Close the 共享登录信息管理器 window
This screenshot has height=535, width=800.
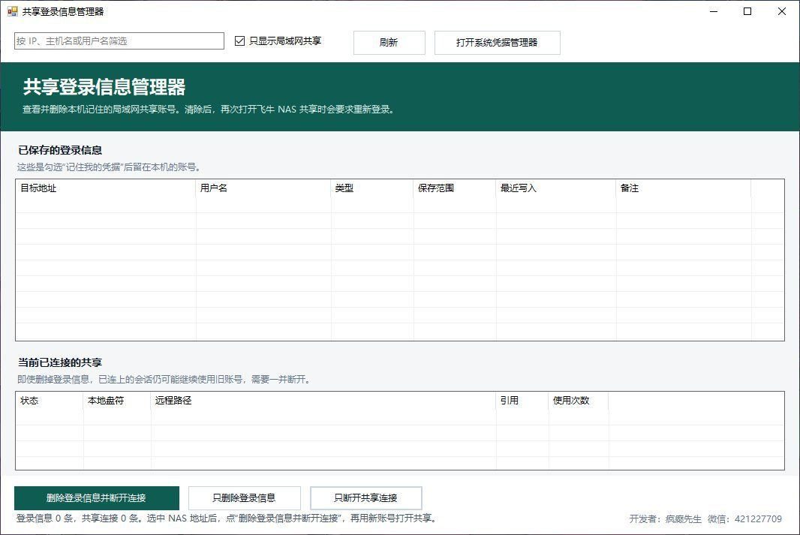tap(782, 11)
